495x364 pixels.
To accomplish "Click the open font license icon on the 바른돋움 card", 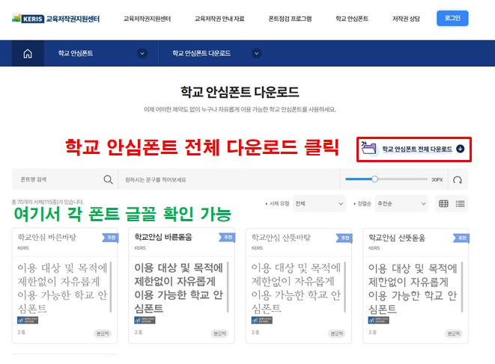I will click(x=145, y=320).
